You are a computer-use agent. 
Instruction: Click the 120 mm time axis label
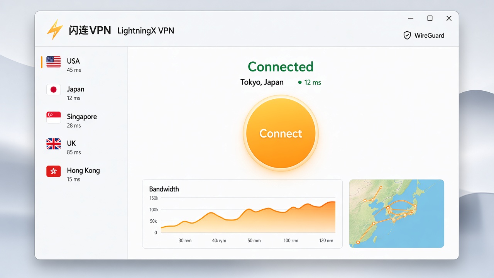(x=326, y=241)
